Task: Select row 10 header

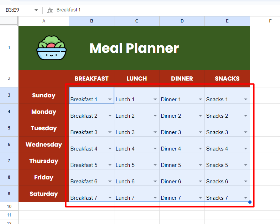Action: 9,207
